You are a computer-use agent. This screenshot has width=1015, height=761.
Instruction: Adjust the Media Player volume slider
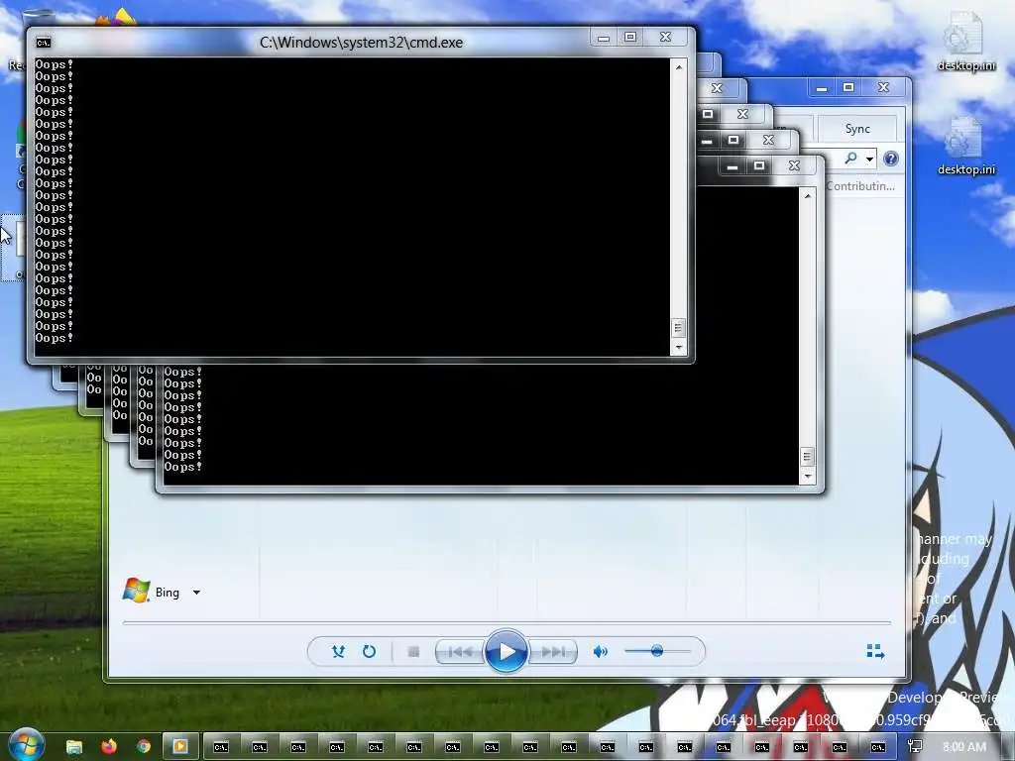(657, 651)
